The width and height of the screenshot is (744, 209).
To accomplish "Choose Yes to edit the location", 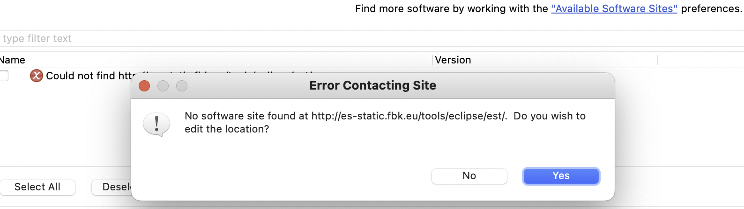I will 561,176.
